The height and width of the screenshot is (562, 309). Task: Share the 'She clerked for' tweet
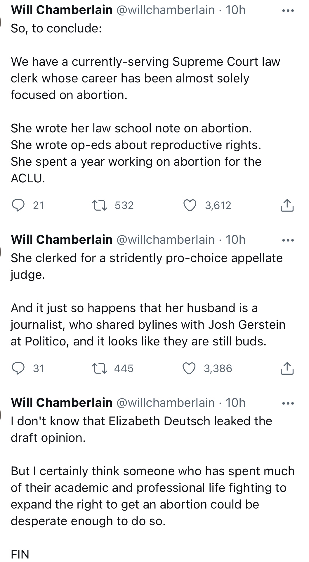point(287,368)
